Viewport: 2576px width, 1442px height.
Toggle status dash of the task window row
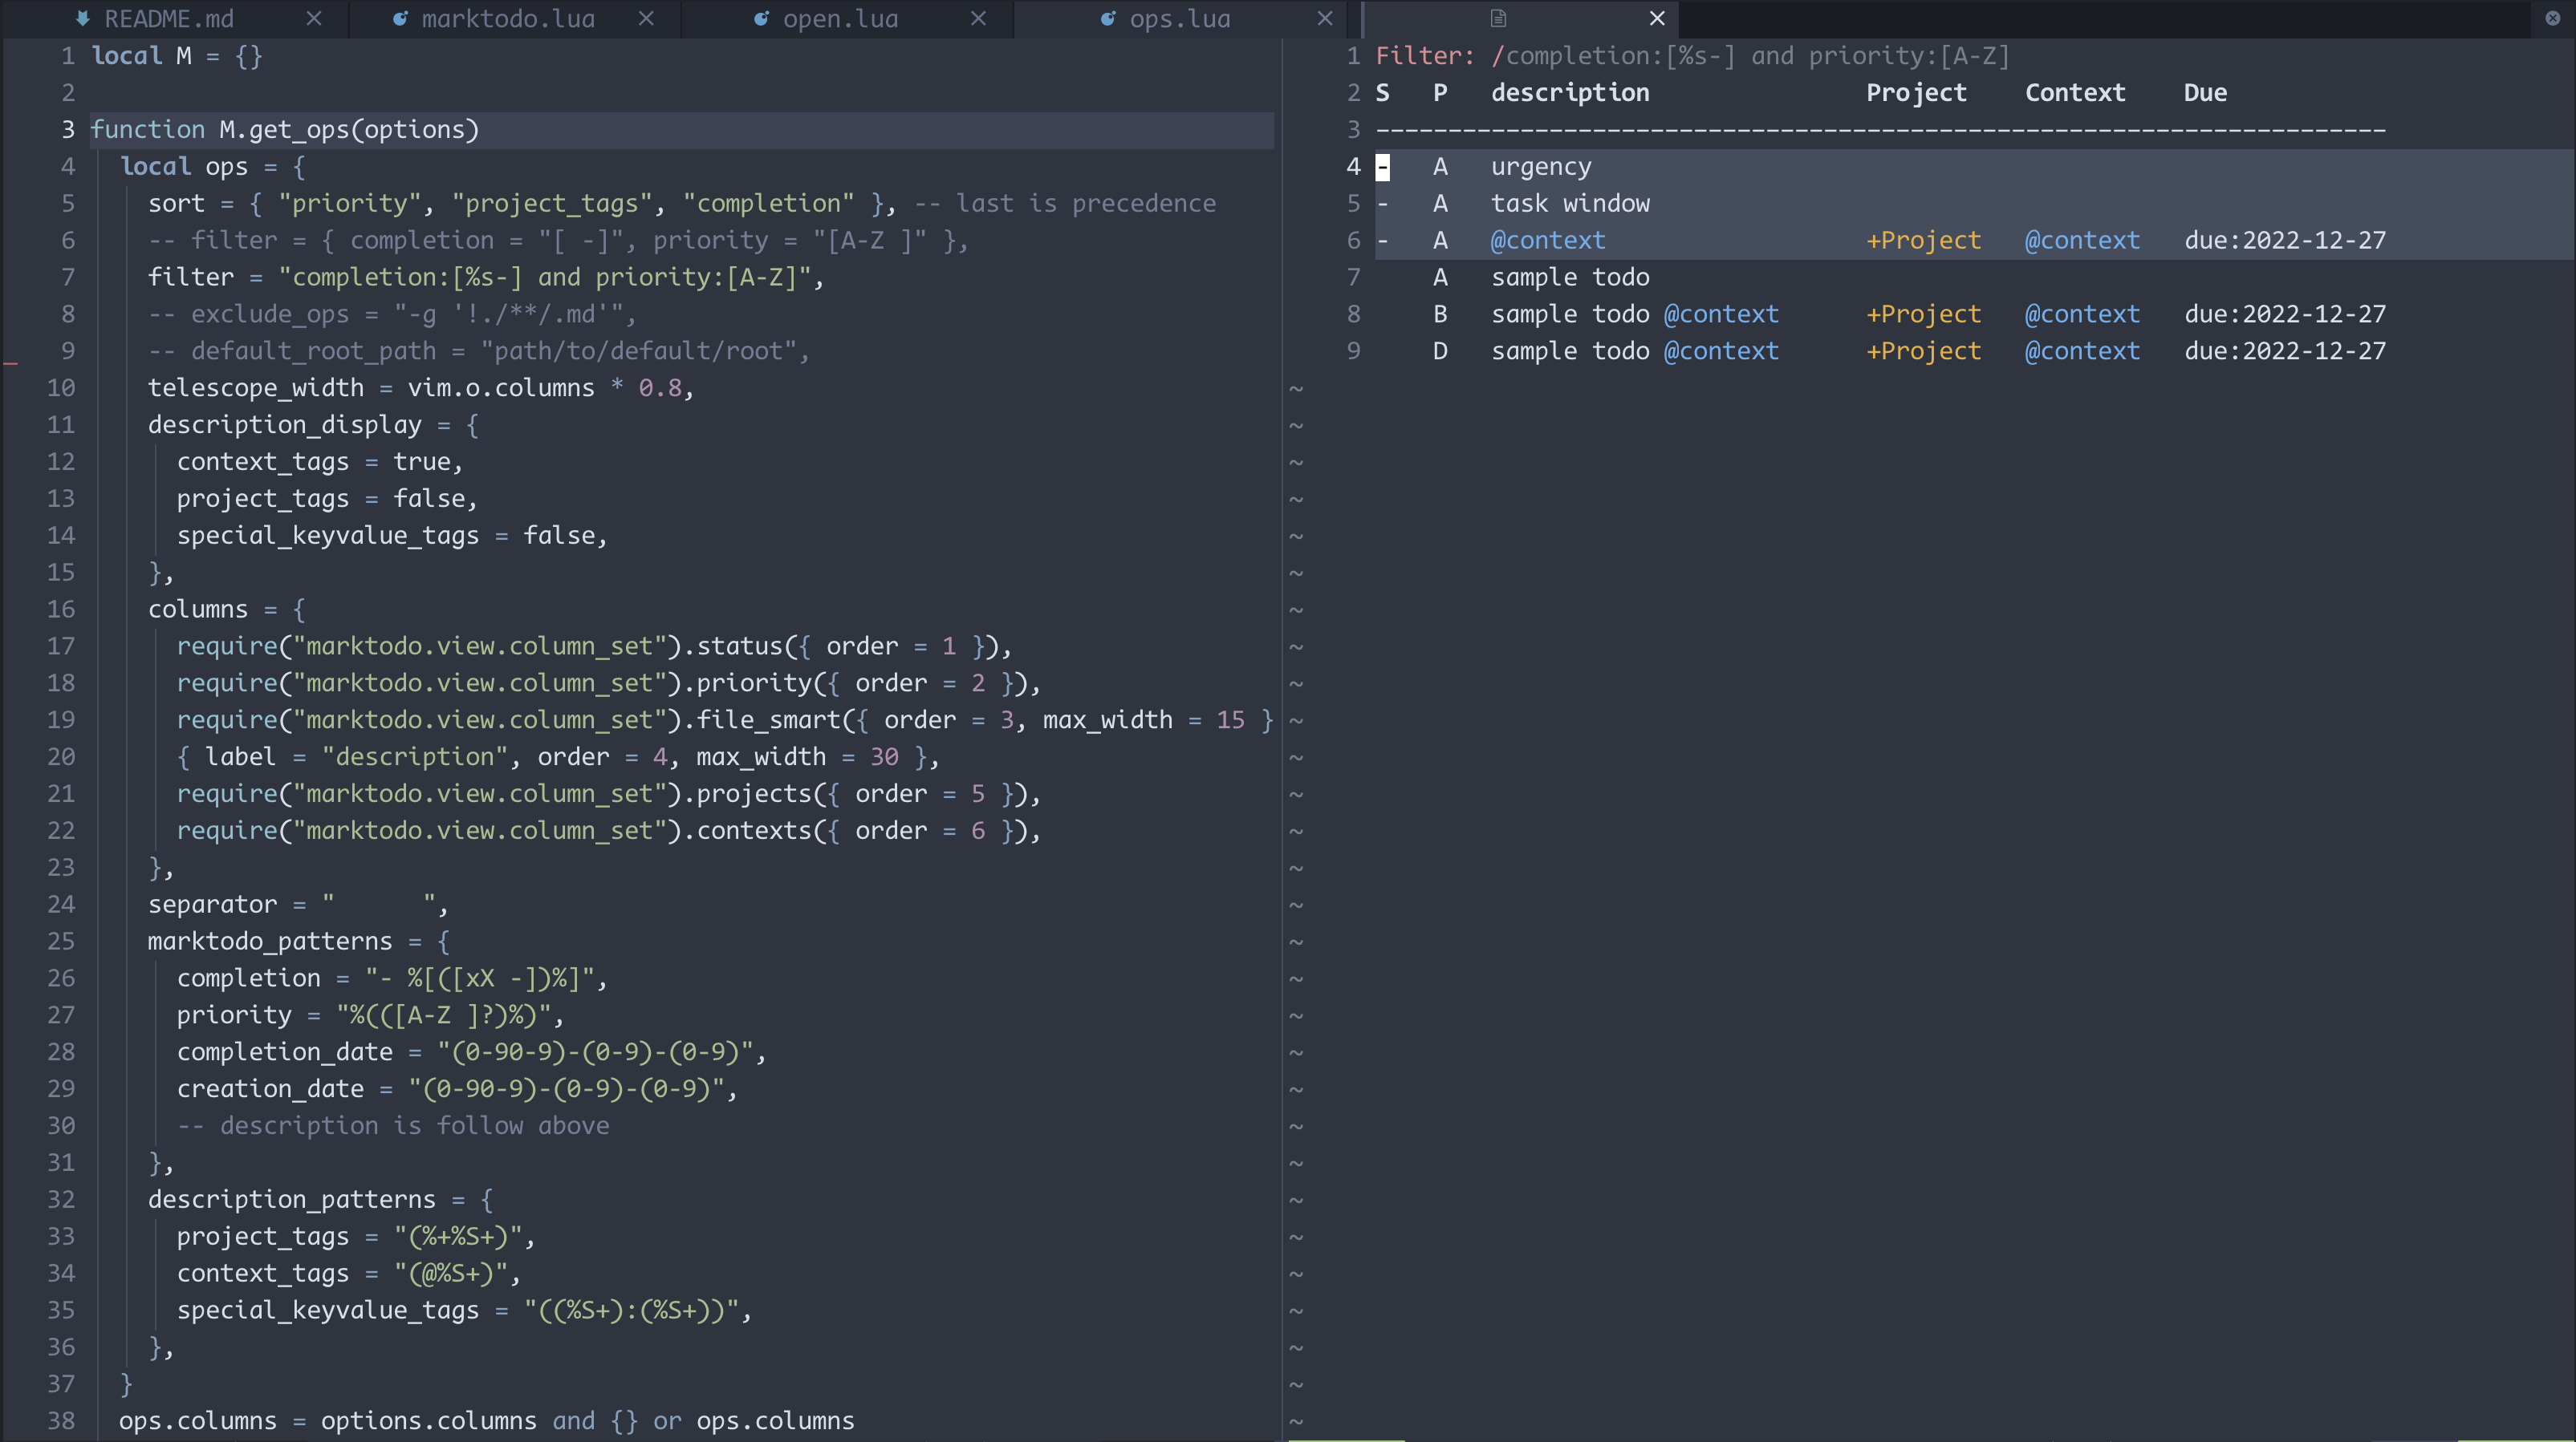tap(1383, 204)
